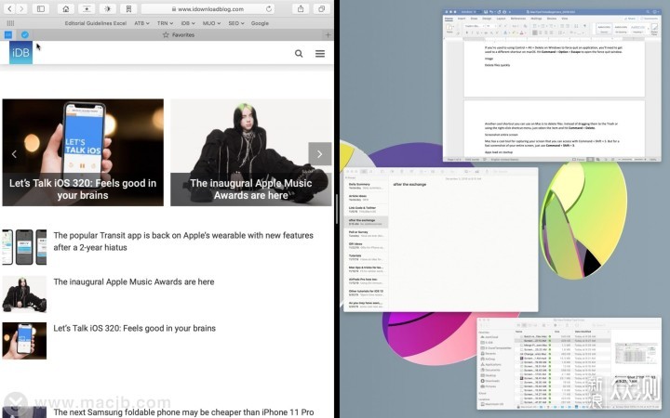The height and width of the screenshot is (418, 670).
Task: Open Review tab in Word window
Action: (x=552, y=19)
